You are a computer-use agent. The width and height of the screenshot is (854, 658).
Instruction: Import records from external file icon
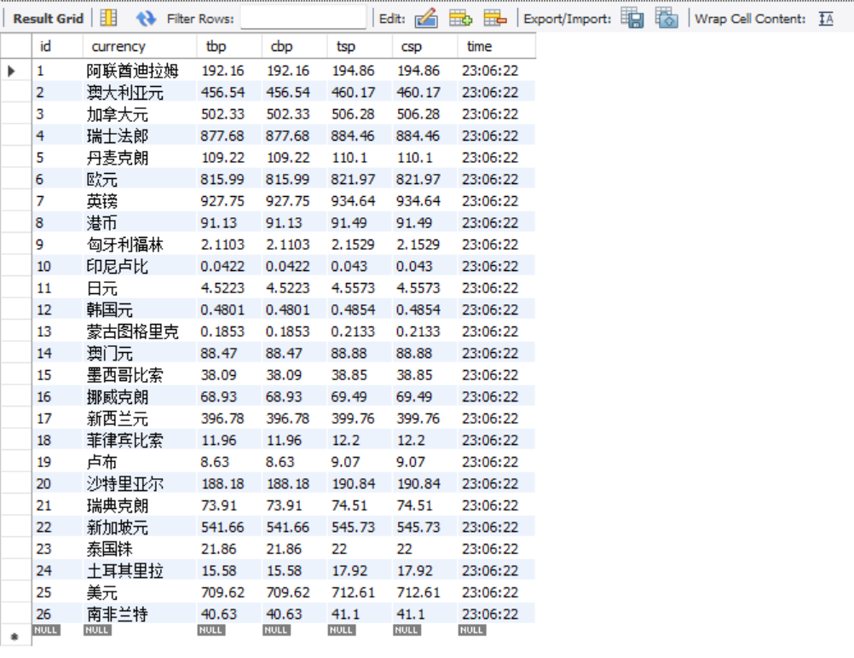click(666, 18)
